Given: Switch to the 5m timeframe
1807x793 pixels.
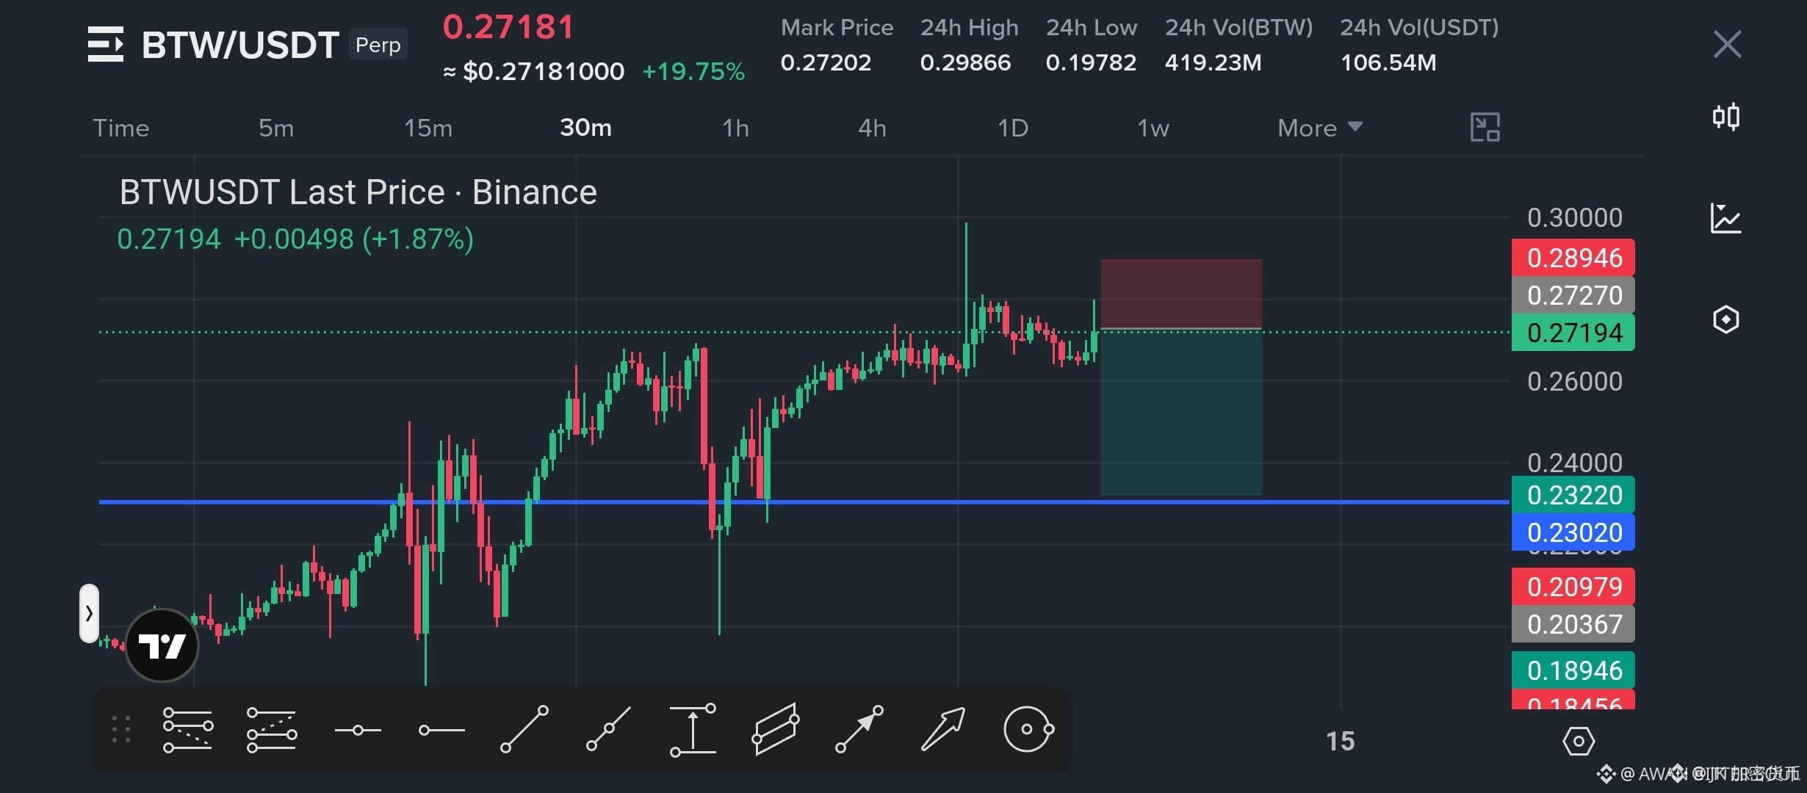Looking at the screenshot, I should coord(276,128).
